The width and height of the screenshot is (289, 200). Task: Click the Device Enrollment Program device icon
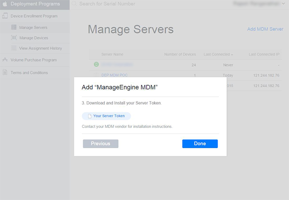[x=5, y=16]
